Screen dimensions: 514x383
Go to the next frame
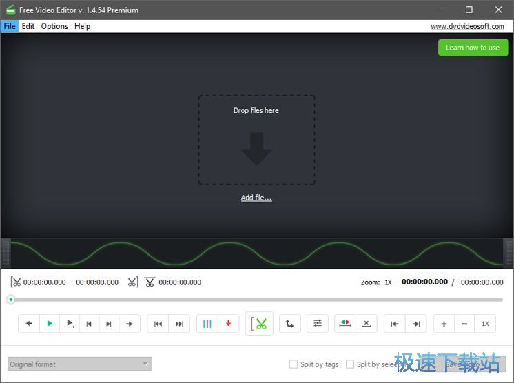click(x=109, y=324)
